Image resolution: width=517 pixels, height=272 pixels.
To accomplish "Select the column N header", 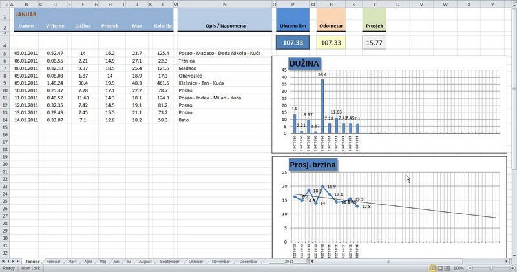I will click(x=225, y=5).
